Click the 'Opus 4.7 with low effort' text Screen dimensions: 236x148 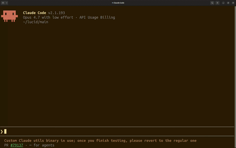coord(48,17)
